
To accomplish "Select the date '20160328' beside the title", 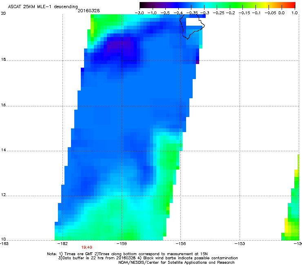I will [89, 11].
